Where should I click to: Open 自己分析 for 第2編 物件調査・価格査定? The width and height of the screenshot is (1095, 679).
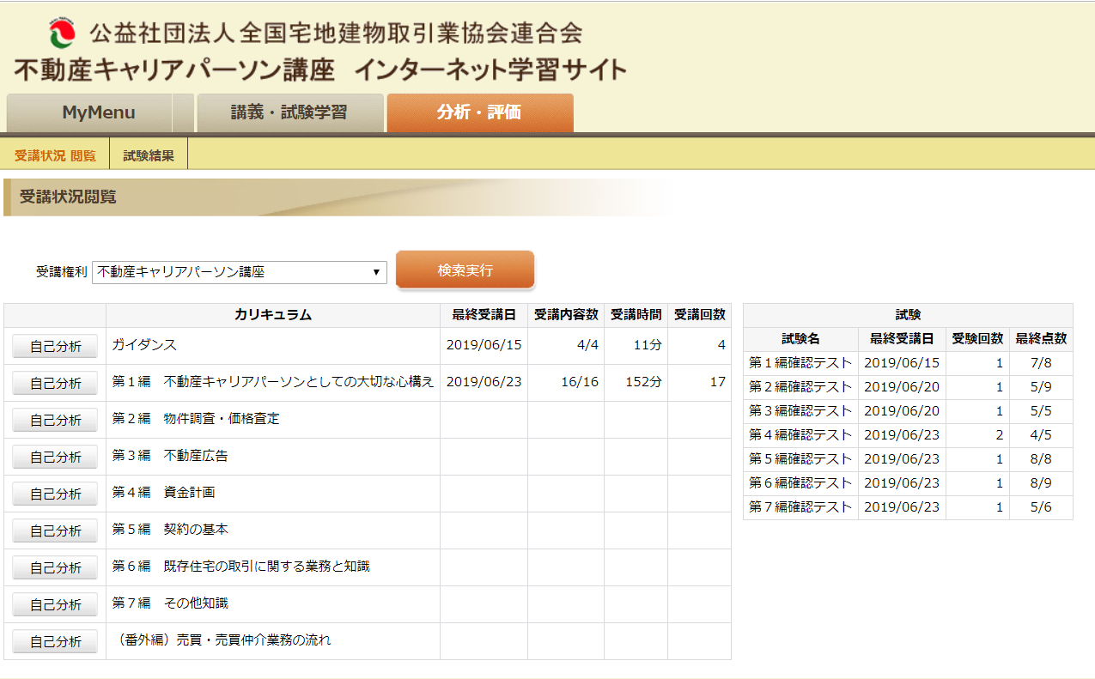coord(55,420)
